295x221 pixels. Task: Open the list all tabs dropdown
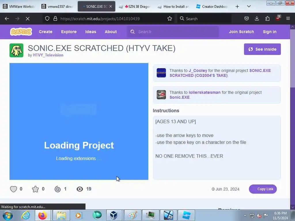[249, 6]
